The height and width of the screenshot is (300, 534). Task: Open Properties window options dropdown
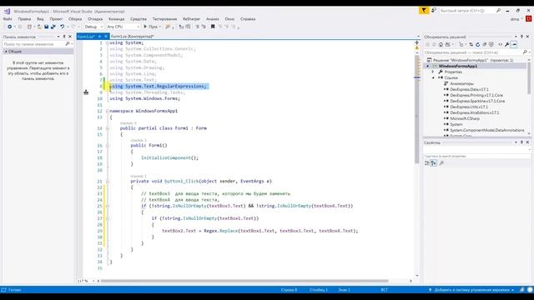pyautogui.click(x=516, y=142)
